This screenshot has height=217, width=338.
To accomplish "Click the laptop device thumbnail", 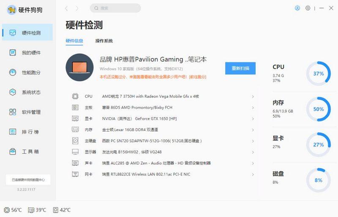I will click(79, 67).
